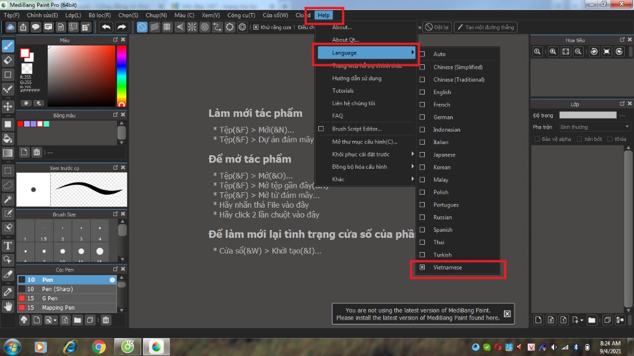Click the Đặt lại reset button

(x=437, y=27)
